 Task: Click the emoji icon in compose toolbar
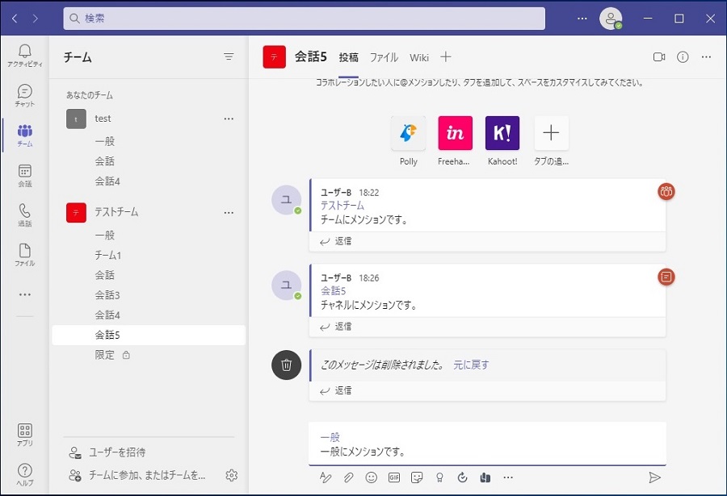372,477
